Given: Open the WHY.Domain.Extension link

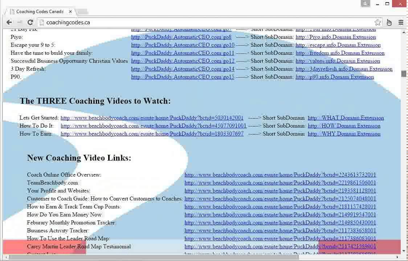Looking at the screenshot, I should pos(344,134).
